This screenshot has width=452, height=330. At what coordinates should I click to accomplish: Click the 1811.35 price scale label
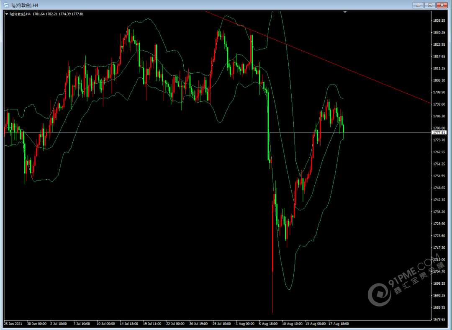coord(439,68)
